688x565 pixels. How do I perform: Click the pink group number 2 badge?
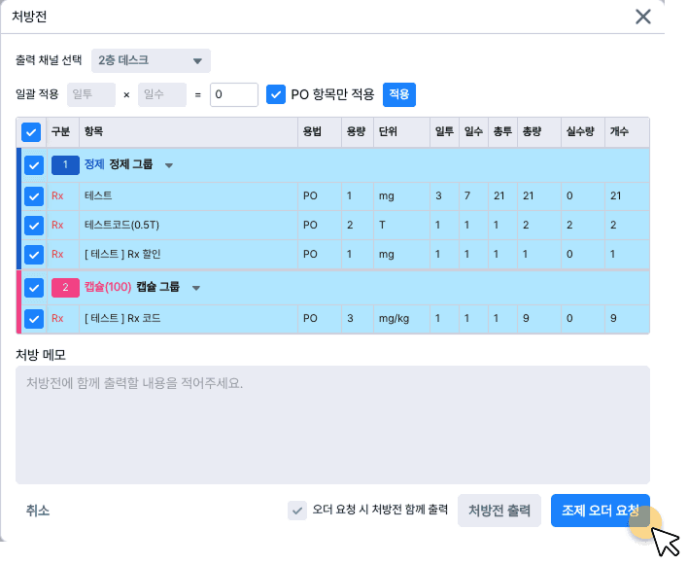tap(65, 288)
